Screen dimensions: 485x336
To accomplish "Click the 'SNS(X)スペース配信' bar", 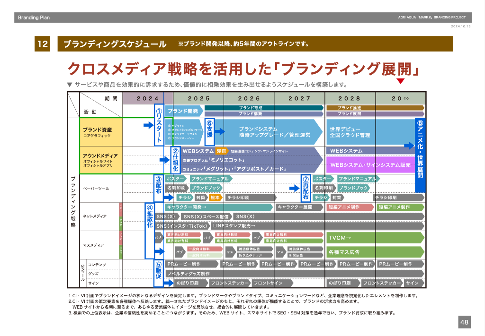I will [207, 216].
